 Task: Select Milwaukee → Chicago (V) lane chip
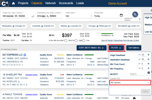click(14, 26)
